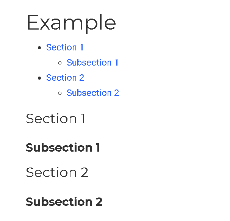
Task: Click the hollow bullet beside the Subsection 2 link
Action: click(x=60, y=93)
